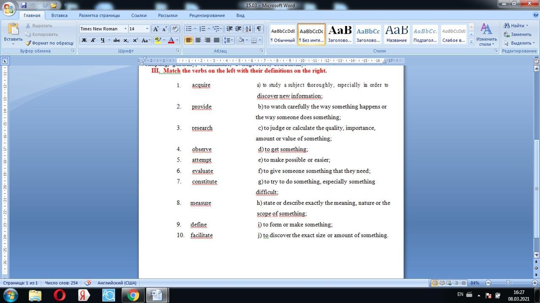
Task: Click Формат по образцу (Format Painter)
Action: coord(49,43)
